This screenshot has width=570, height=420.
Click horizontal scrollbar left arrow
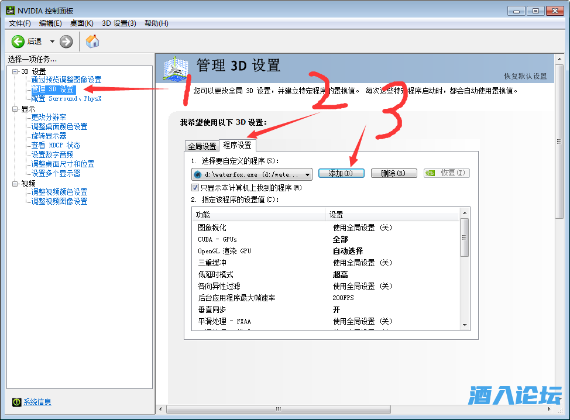[x=161, y=409]
